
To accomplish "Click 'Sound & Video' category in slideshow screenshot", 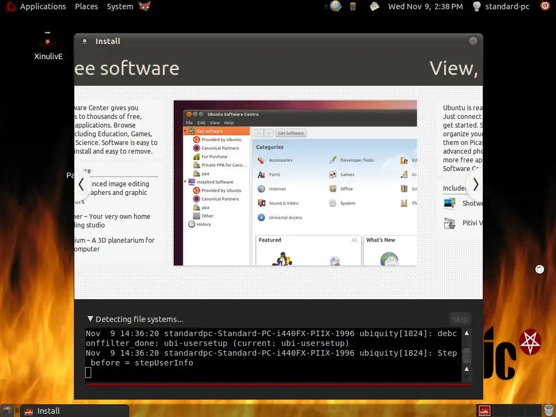I will [x=278, y=203].
